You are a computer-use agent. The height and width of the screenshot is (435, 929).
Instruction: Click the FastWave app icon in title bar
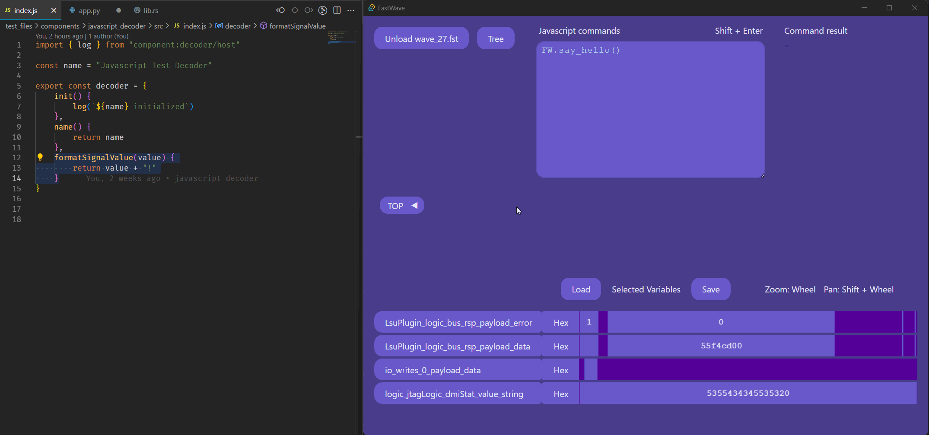coord(371,8)
